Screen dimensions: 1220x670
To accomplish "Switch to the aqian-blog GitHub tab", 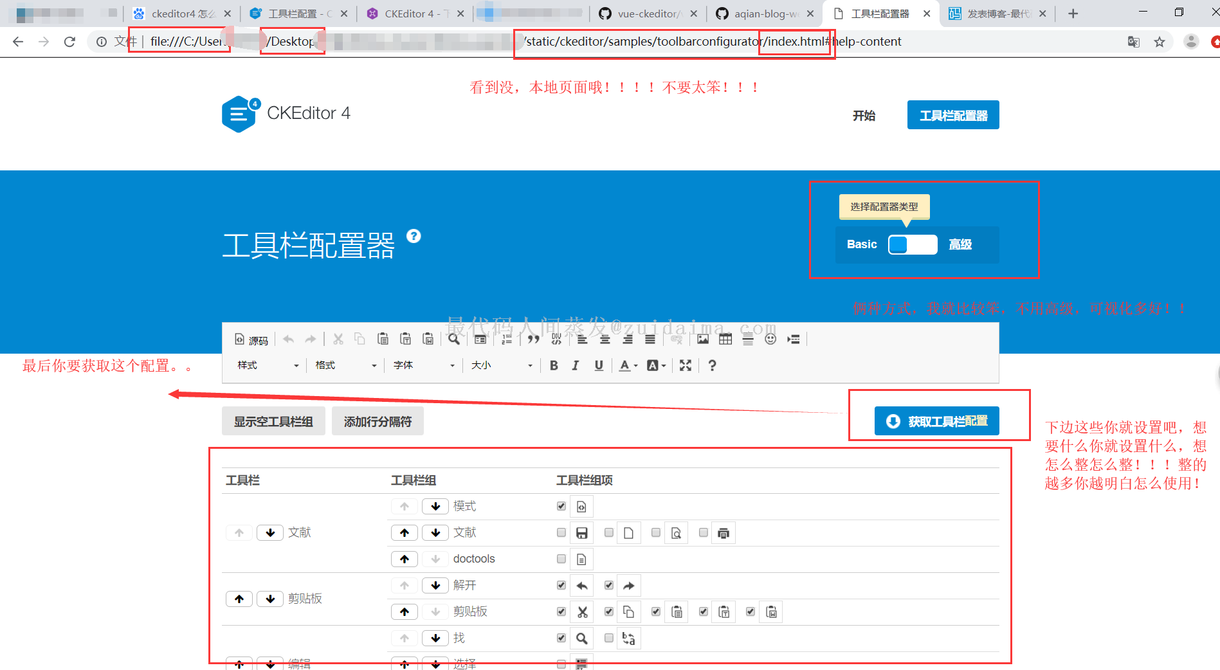I will [x=765, y=14].
